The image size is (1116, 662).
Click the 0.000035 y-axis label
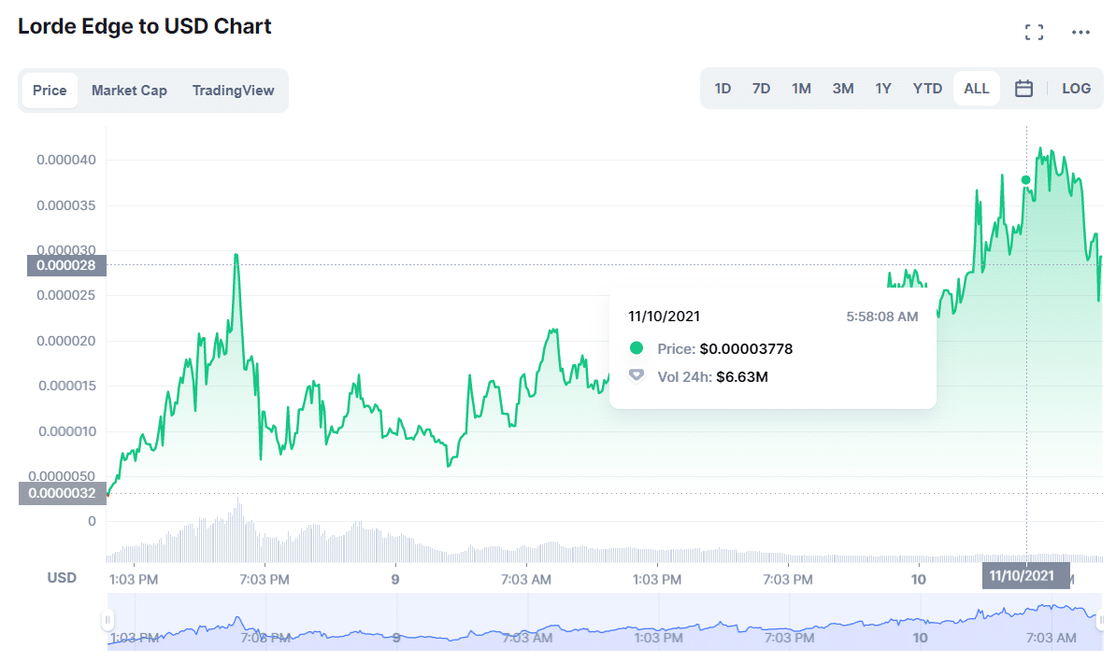pyautogui.click(x=66, y=205)
